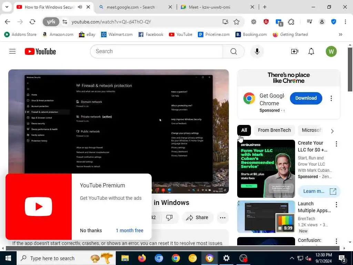This screenshot has width=353, height=265.
Task: Open more actions three-dot button under video
Action: 222,217
